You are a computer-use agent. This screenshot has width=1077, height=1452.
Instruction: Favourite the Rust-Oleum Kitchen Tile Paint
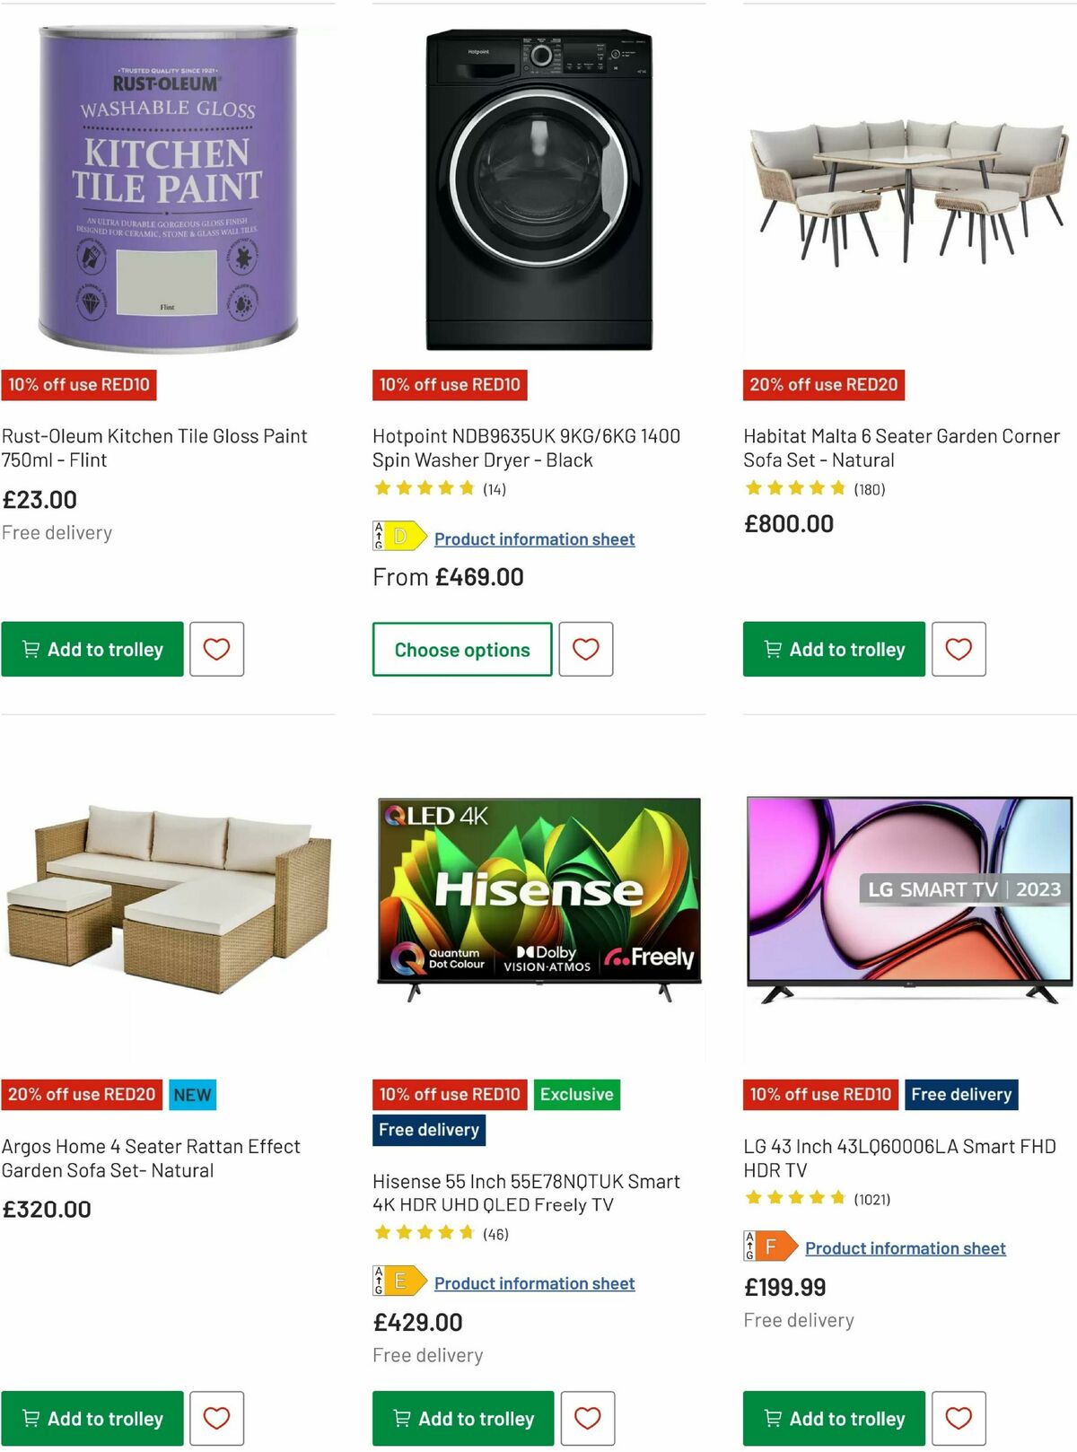pos(216,649)
